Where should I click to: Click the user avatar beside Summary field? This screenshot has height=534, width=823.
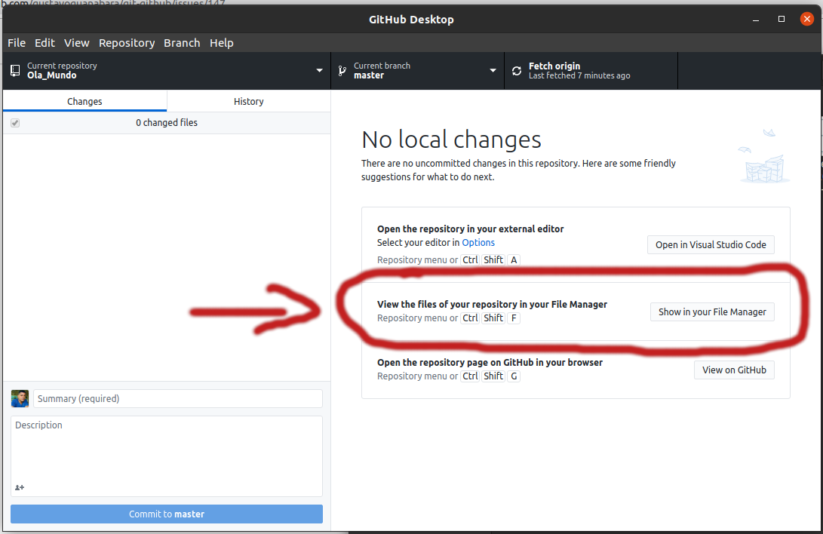pyautogui.click(x=20, y=398)
